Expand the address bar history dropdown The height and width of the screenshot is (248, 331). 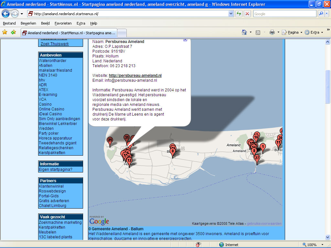pyautogui.click(x=231, y=14)
